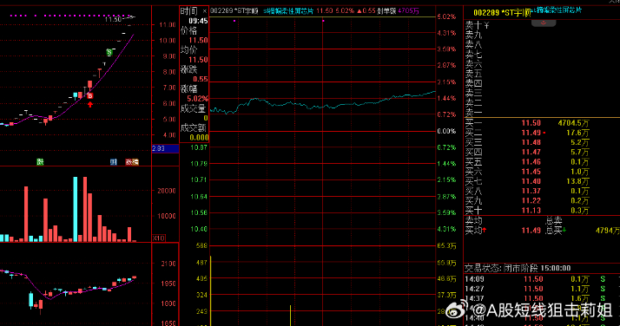The image size is (620, 326).
Task: Click the 涨停 tag under the K-line chart
Action: 132,162
